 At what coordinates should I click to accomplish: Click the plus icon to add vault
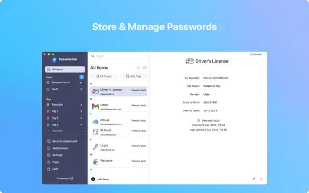[81, 77]
